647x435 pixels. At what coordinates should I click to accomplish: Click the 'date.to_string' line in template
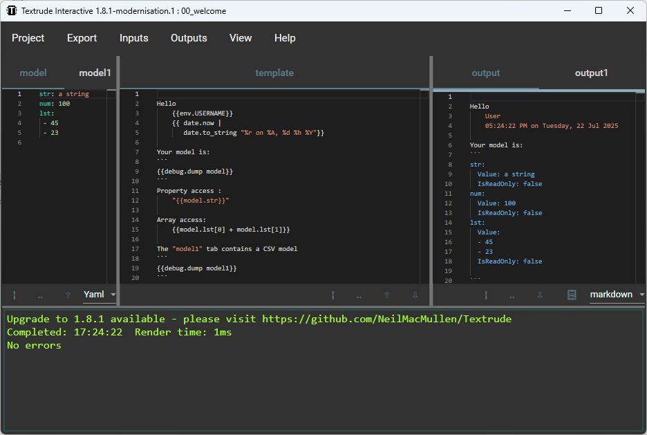click(x=254, y=133)
